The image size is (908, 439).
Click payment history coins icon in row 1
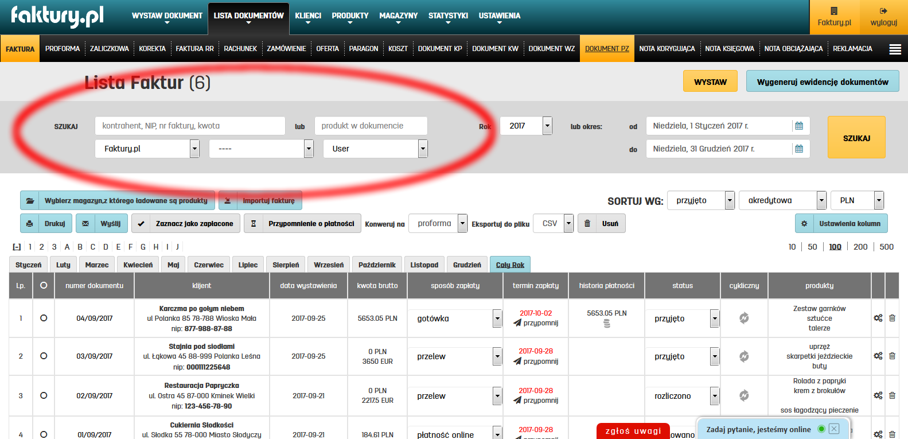pos(607,324)
